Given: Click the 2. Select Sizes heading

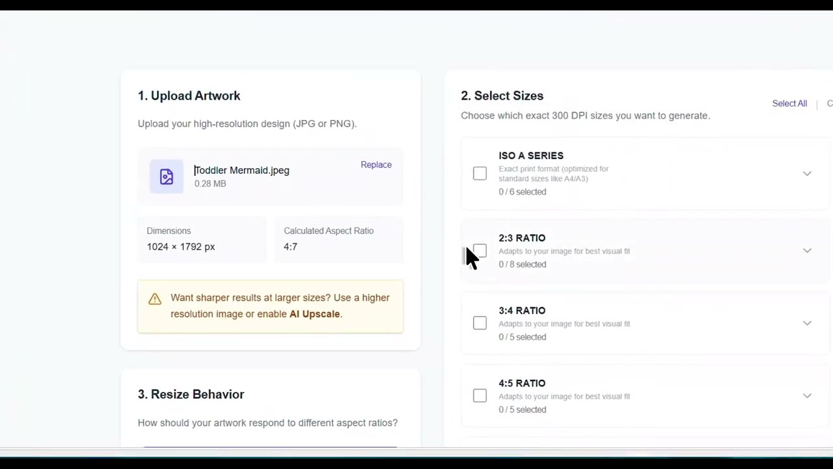Looking at the screenshot, I should pos(502,96).
